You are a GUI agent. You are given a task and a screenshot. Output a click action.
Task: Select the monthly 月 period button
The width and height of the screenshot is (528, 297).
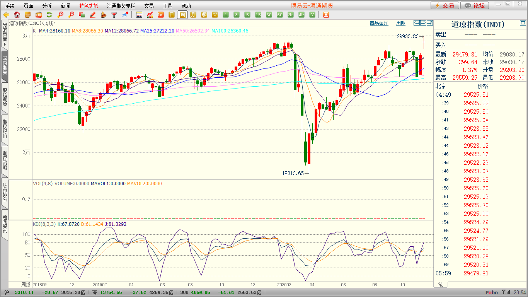(193, 15)
